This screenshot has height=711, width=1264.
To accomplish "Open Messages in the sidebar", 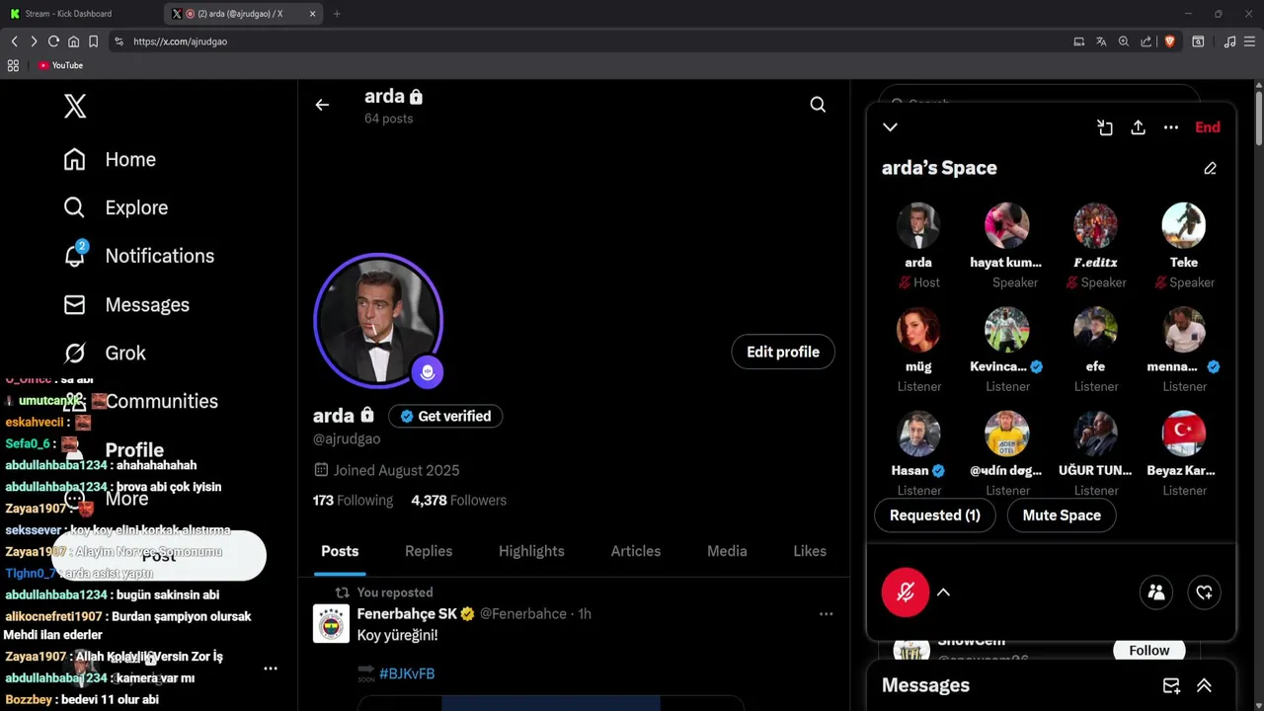I will pyautogui.click(x=126, y=304).
